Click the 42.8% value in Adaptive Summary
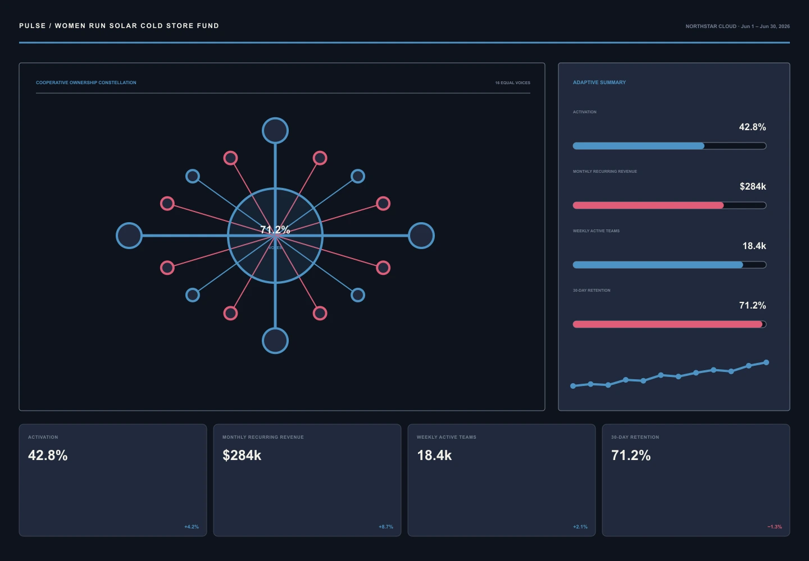 click(x=752, y=127)
